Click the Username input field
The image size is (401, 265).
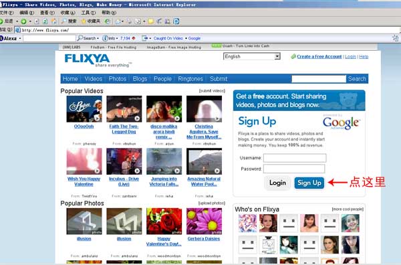pos(295,158)
